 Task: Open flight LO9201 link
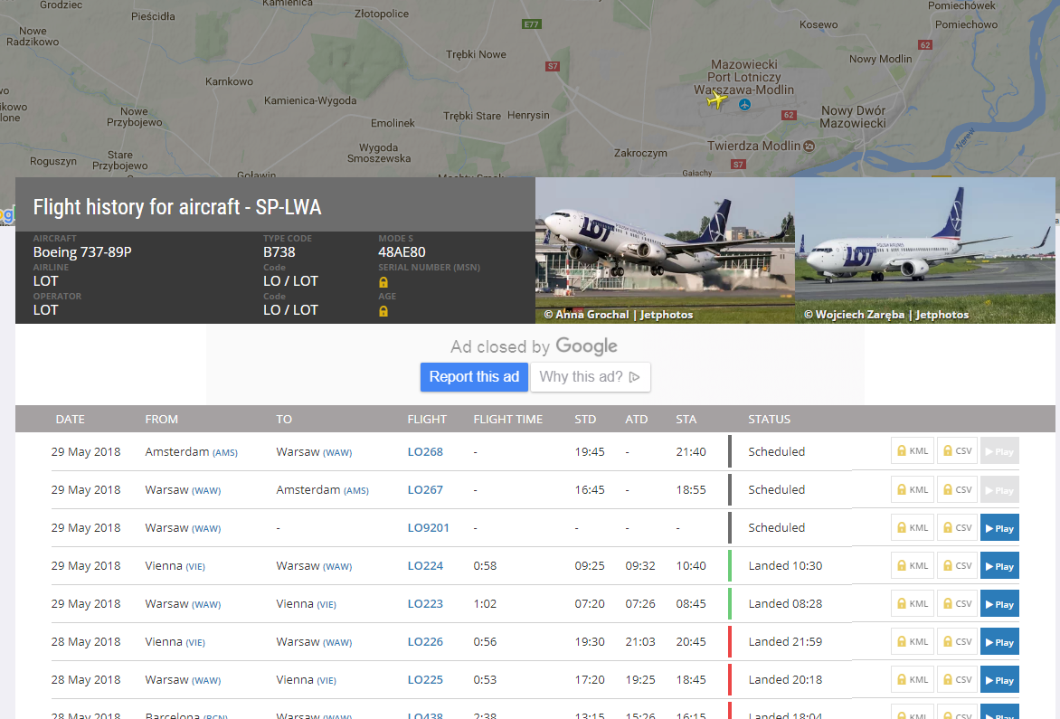(428, 527)
